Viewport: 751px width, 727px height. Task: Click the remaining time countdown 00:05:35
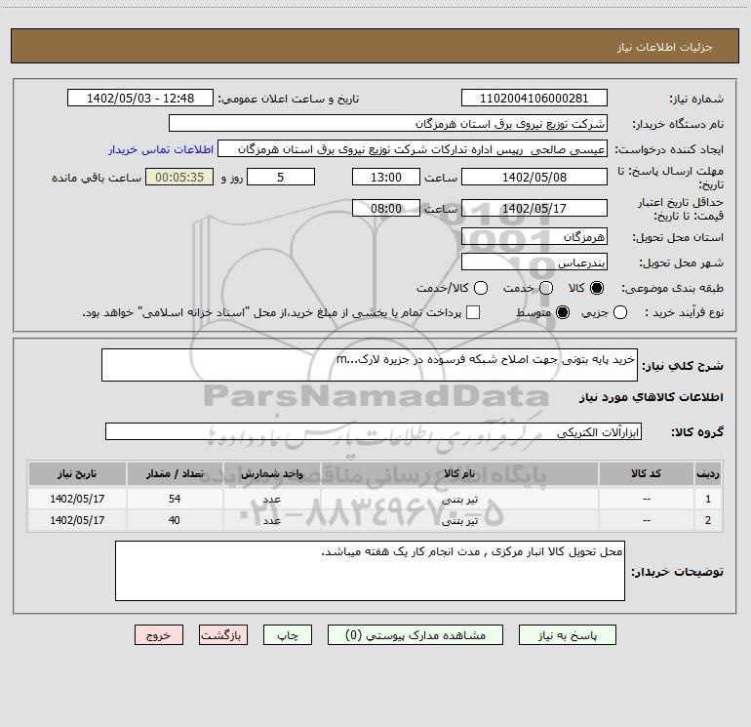point(179,177)
